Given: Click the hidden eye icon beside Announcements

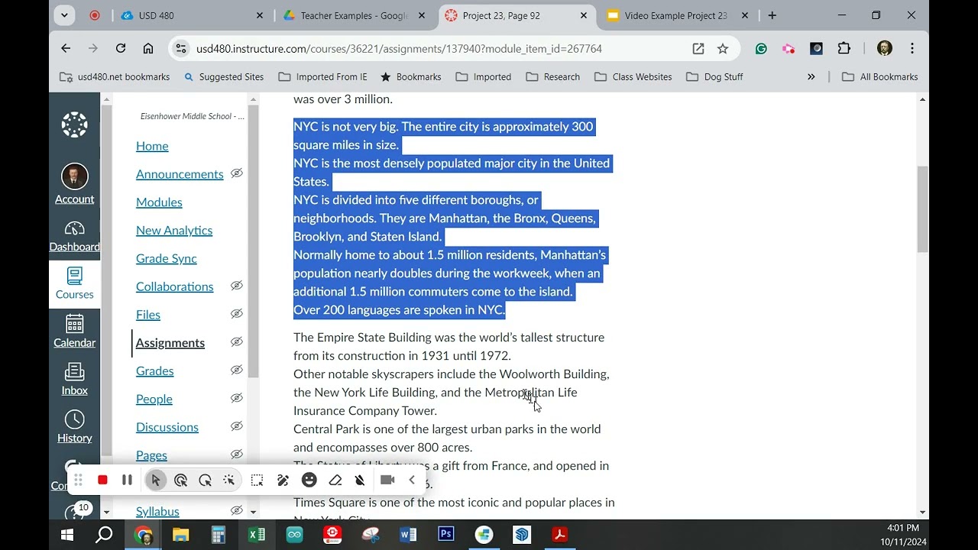Looking at the screenshot, I should [237, 173].
